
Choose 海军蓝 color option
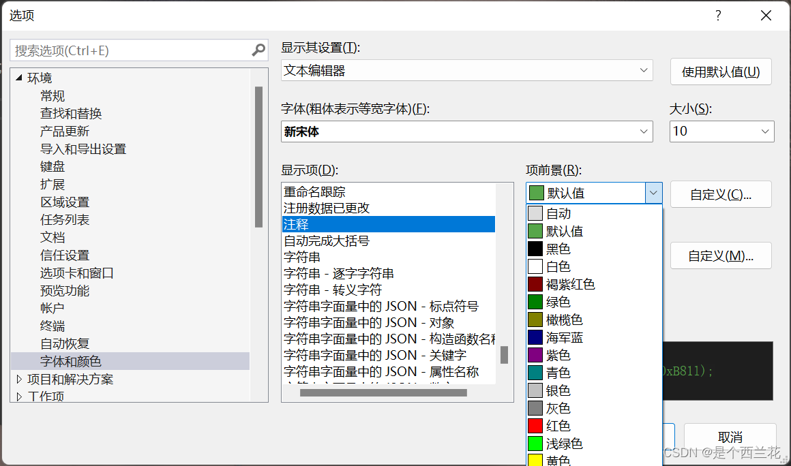[594, 337]
